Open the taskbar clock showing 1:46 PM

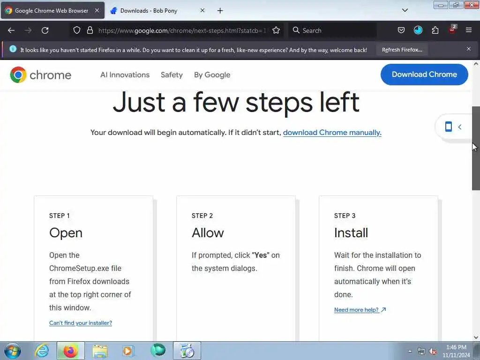click(456, 351)
